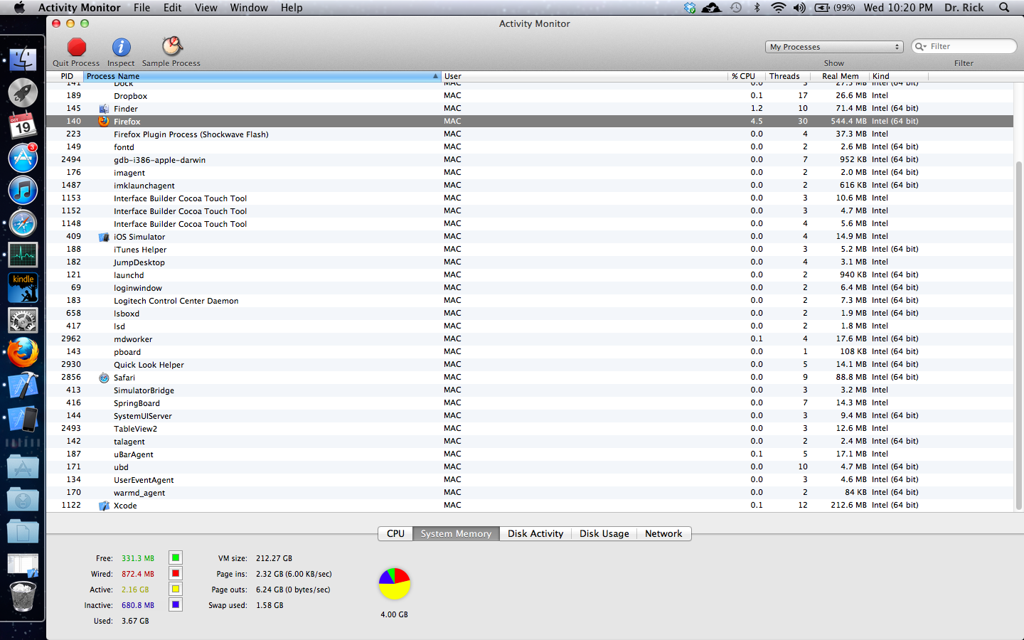Open the Dr. Rick user menu
Image resolution: width=1024 pixels, height=640 pixels.
[x=964, y=7]
